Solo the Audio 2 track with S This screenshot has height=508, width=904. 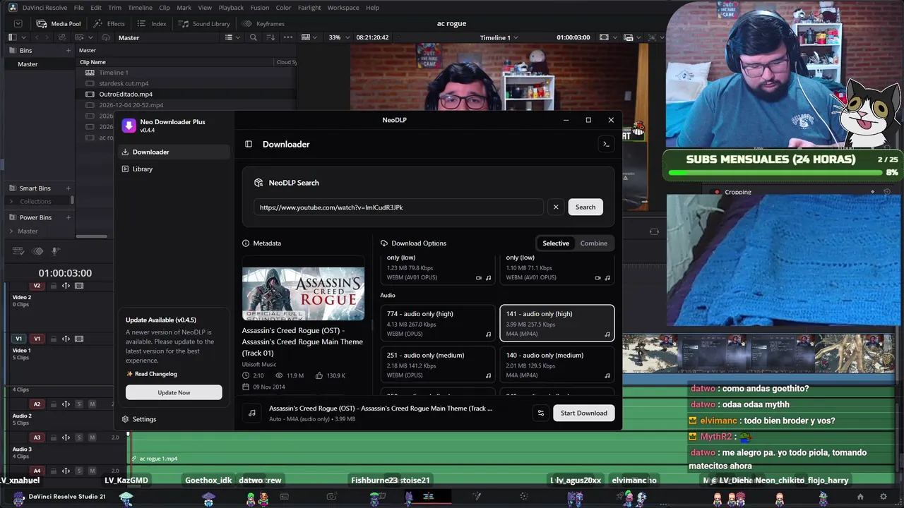tap(79, 404)
